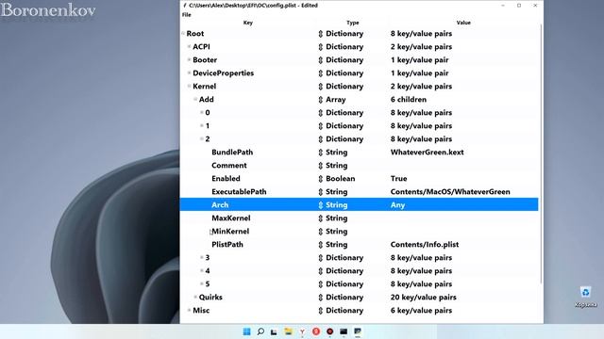Viewport: 604px width, 339px height.
Task: Launch Yandex browser from the taskbar
Action: [302, 331]
